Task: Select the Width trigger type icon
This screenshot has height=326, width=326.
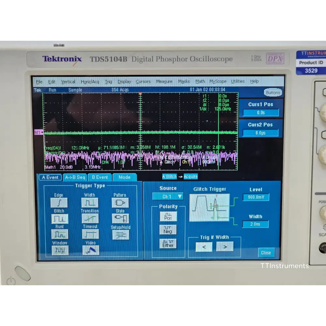Action: click(90, 202)
